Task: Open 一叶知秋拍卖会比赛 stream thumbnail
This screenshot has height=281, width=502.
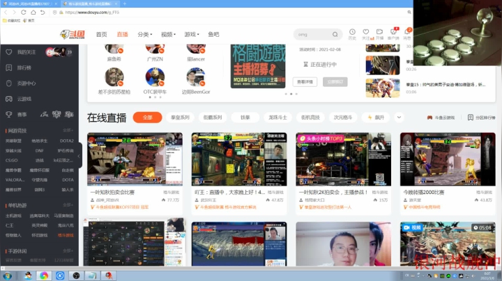Action: click(135, 159)
